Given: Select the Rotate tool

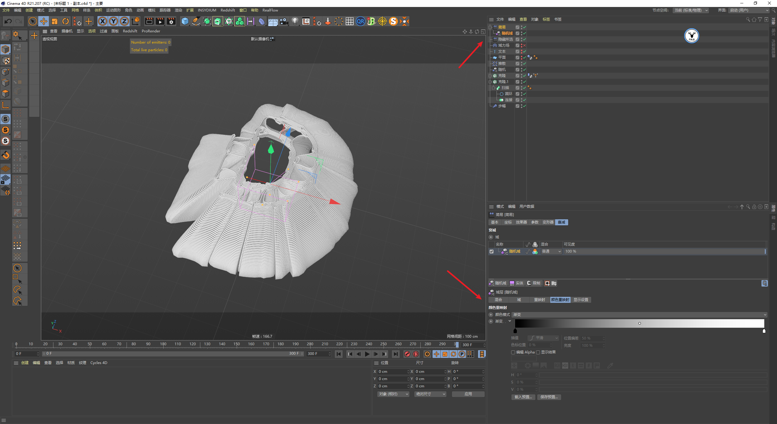Looking at the screenshot, I should tap(66, 21).
